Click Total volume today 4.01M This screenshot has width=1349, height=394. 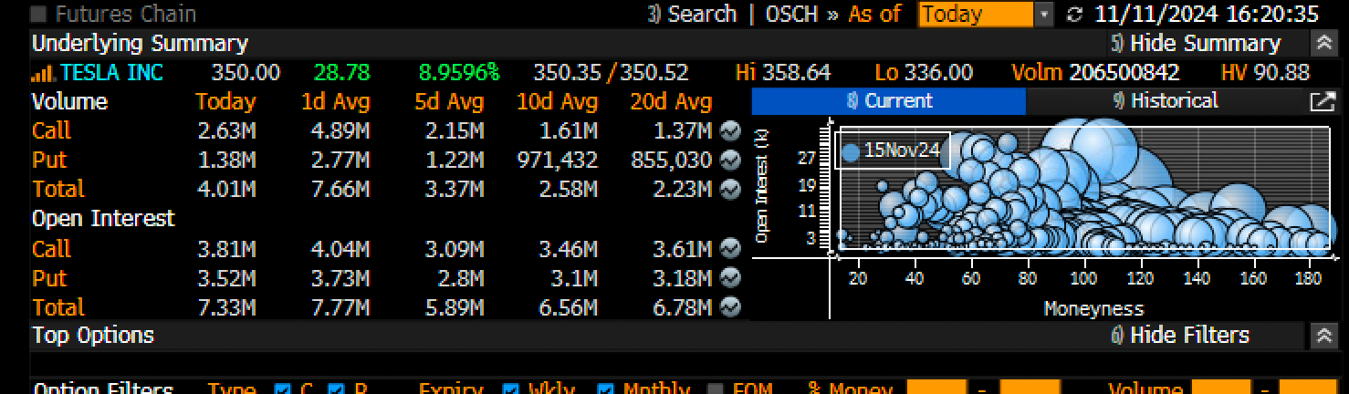tap(227, 189)
